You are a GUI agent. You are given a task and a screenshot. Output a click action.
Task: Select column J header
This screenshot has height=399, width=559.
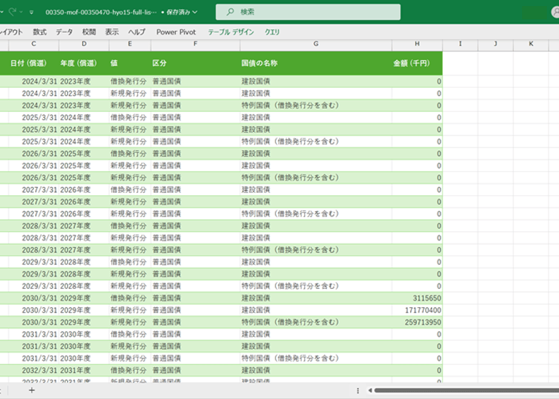point(495,44)
